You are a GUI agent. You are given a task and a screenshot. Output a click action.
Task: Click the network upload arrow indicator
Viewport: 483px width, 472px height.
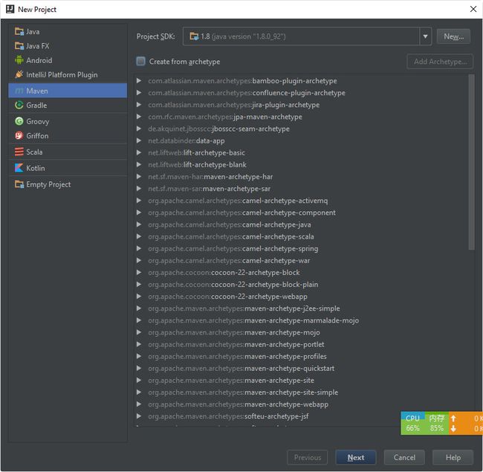pos(453,418)
